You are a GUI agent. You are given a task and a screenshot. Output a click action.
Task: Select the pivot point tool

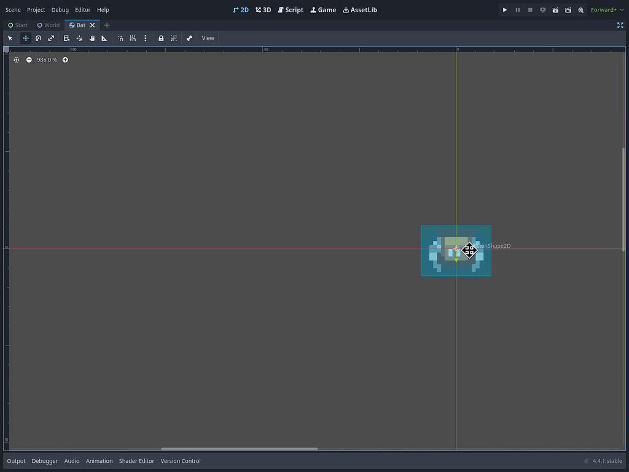pos(79,38)
